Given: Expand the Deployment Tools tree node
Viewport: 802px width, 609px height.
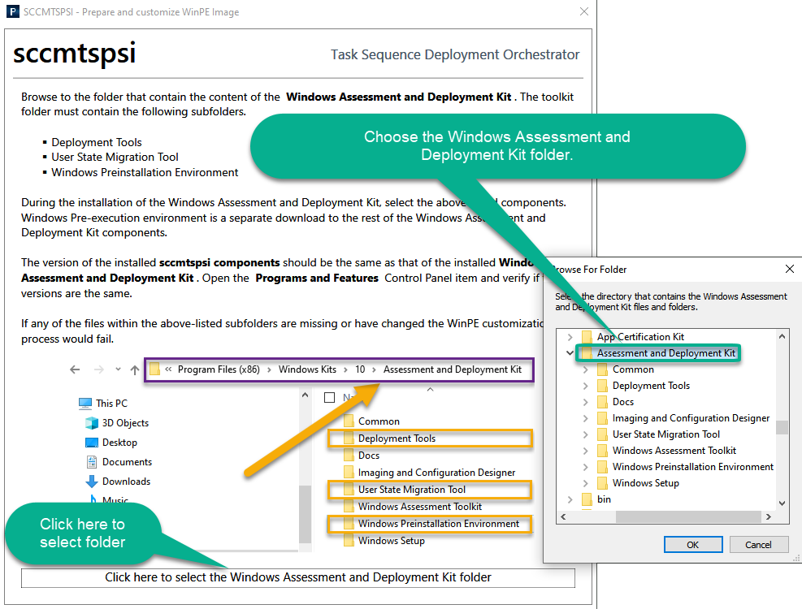Looking at the screenshot, I should click(585, 386).
